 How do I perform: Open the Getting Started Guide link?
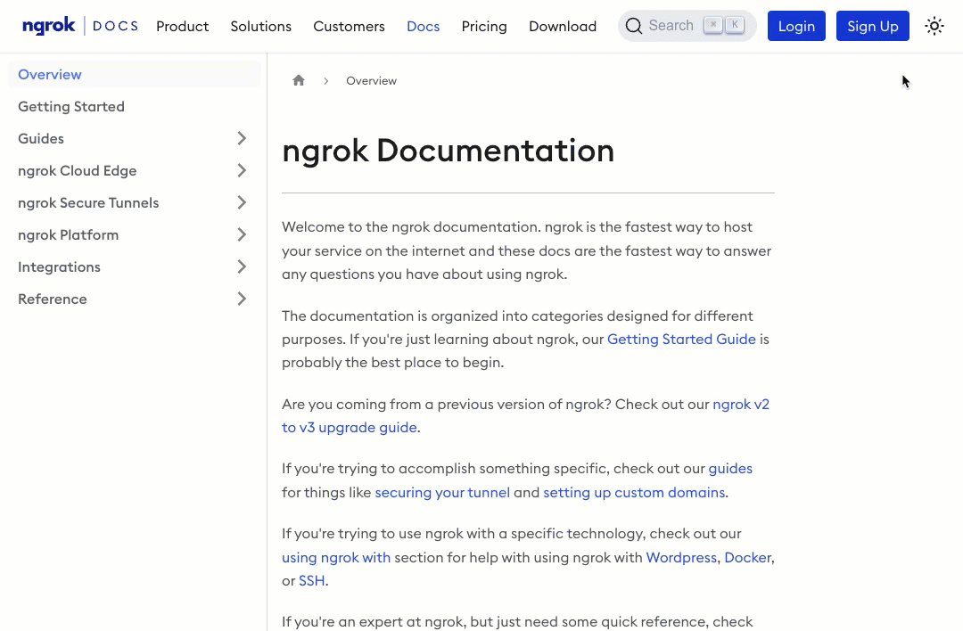click(681, 339)
